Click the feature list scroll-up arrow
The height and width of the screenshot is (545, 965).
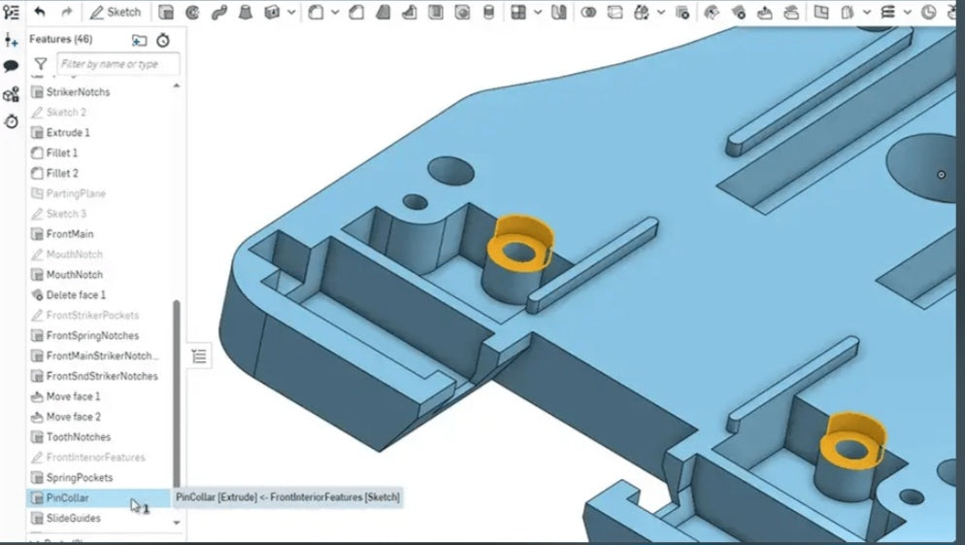pos(177,85)
